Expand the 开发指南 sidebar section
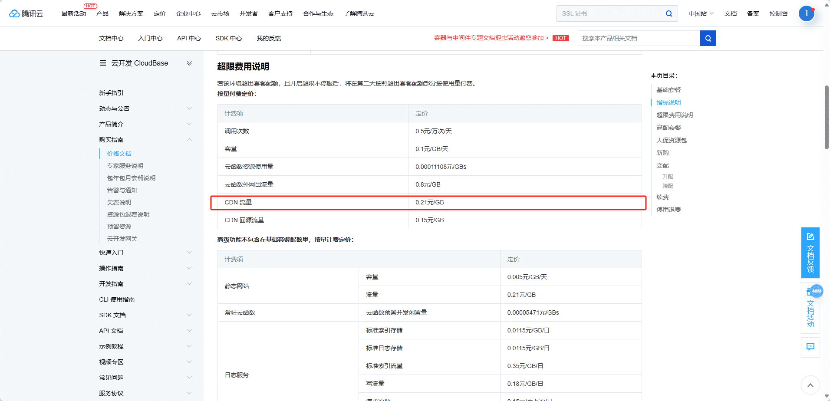The image size is (830, 401). point(189,284)
